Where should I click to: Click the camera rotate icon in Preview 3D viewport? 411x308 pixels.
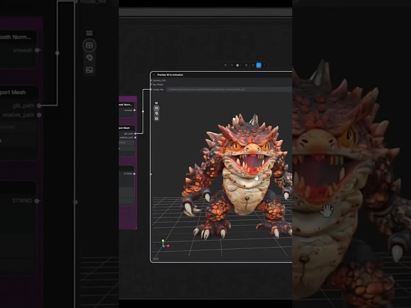157,114
